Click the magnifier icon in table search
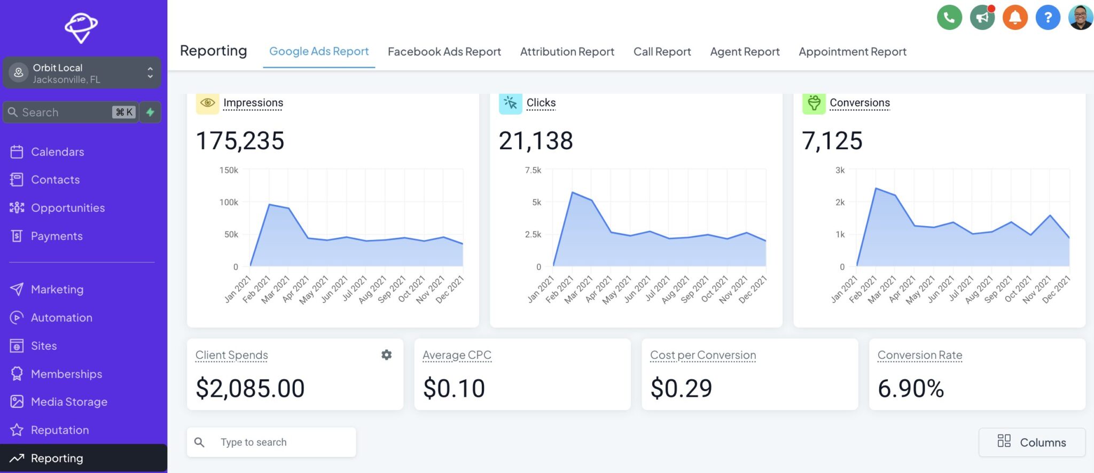1094x473 pixels. click(x=199, y=442)
